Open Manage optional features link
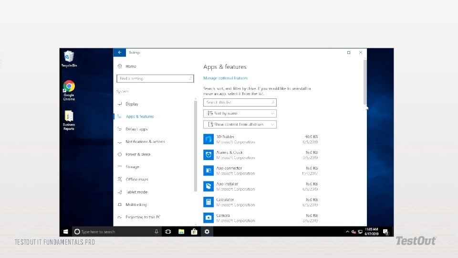458x258 pixels. [x=226, y=78]
